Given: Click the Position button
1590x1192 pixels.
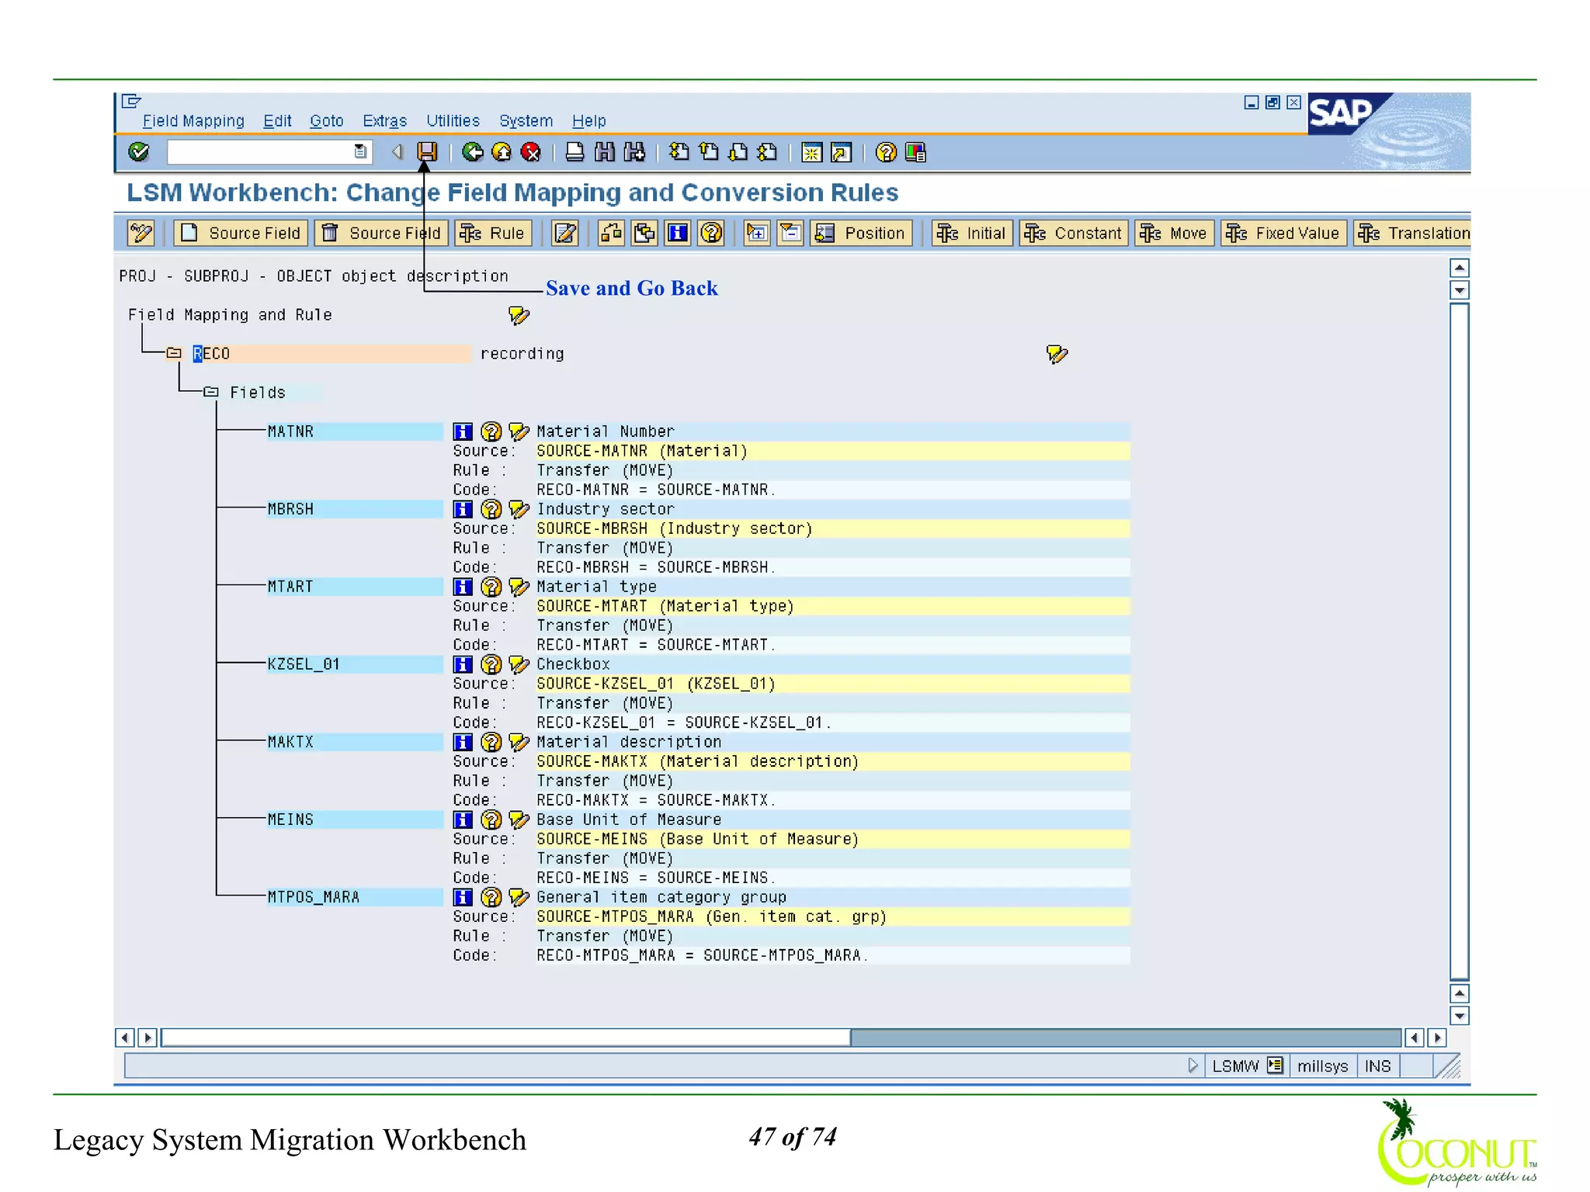Looking at the screenshot, I should coord(861,233).
